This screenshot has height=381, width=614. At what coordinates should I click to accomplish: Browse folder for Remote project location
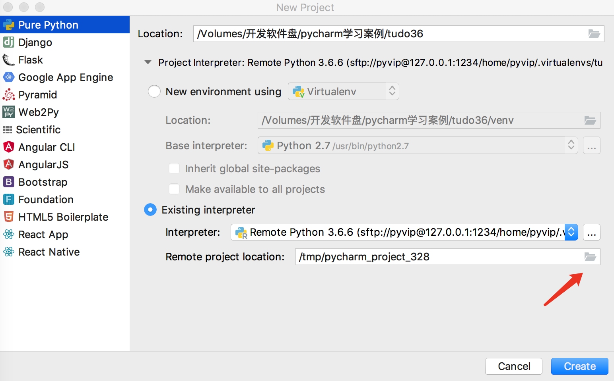pos(590,257)
